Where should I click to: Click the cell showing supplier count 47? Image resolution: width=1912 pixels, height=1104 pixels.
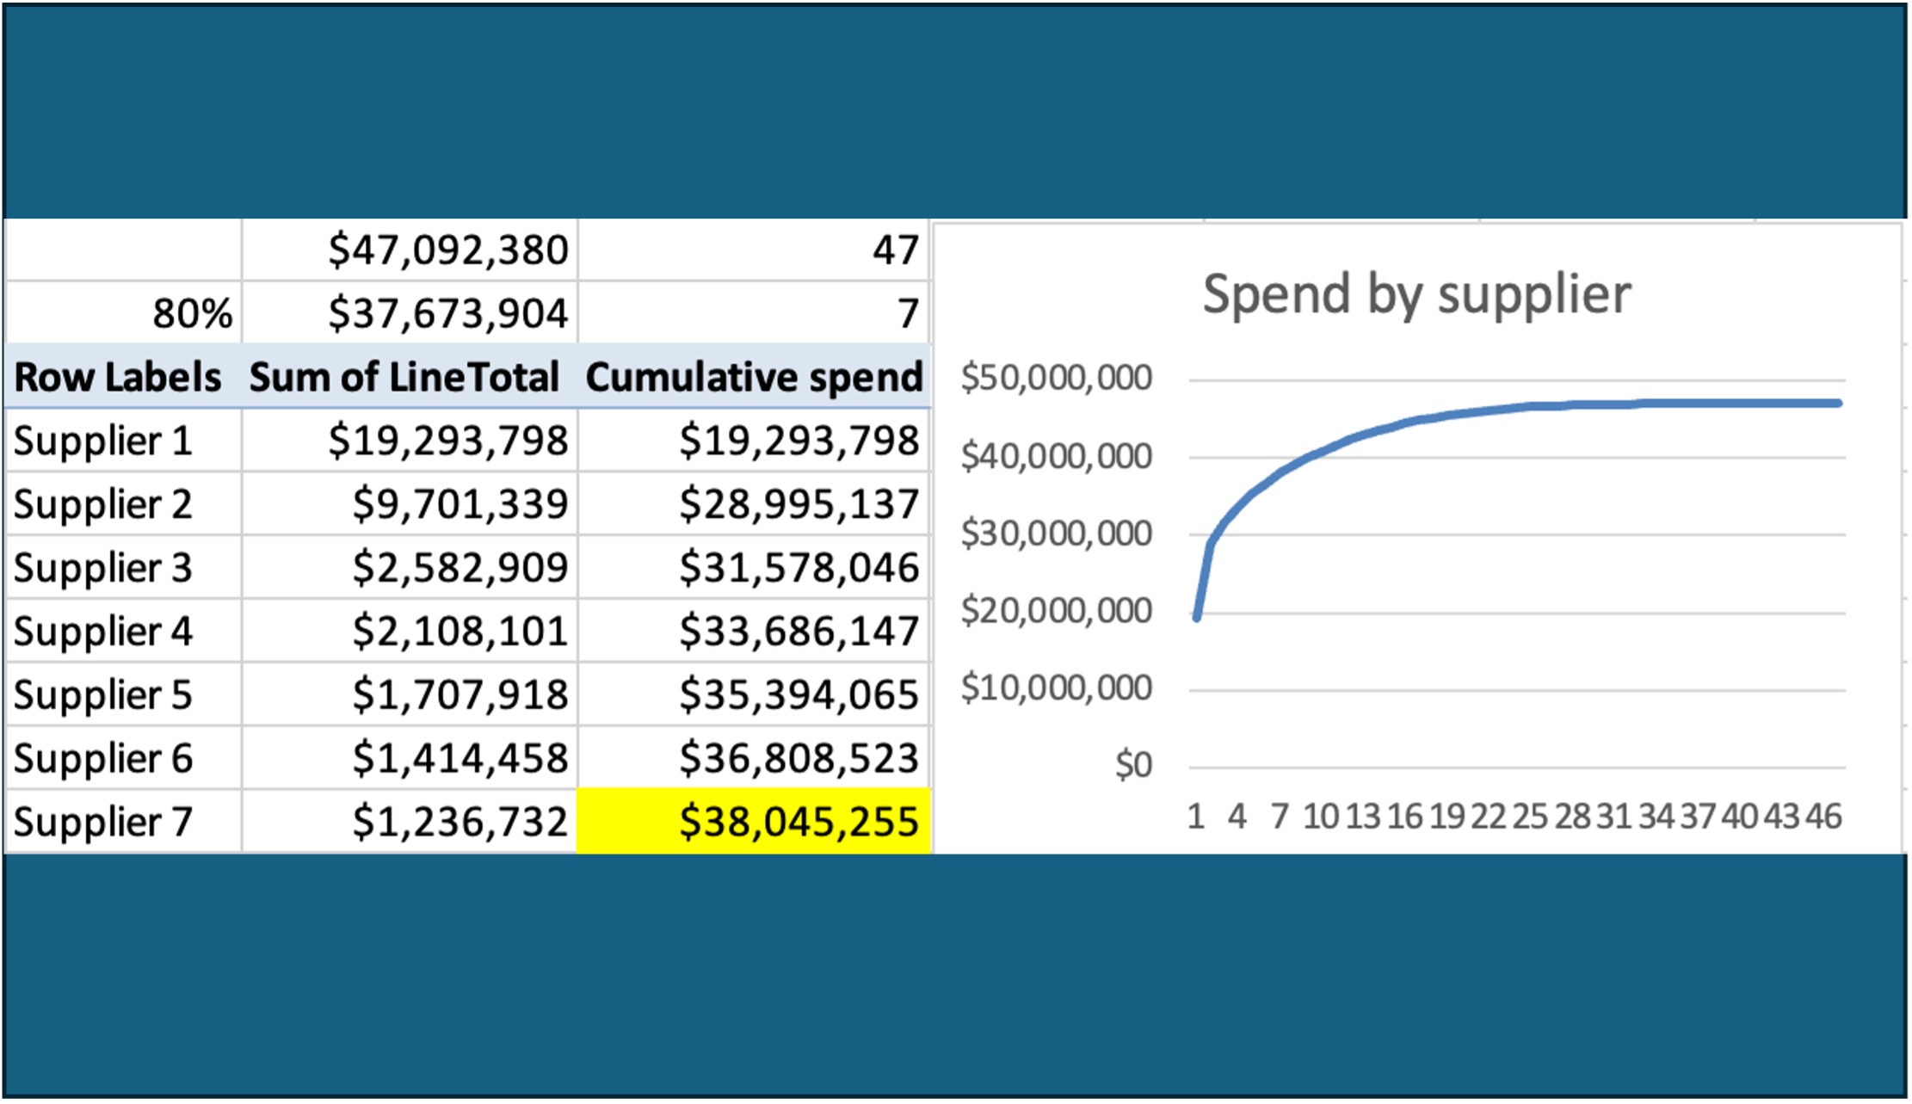click(x=904, y=250)
